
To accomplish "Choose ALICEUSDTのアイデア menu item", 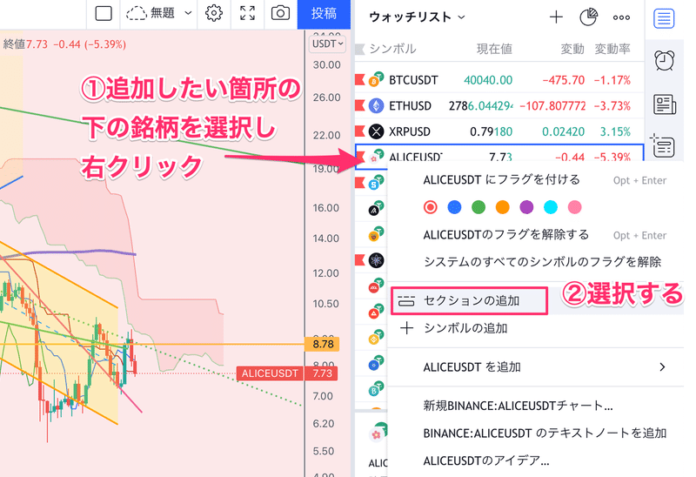I will point(536,460).
